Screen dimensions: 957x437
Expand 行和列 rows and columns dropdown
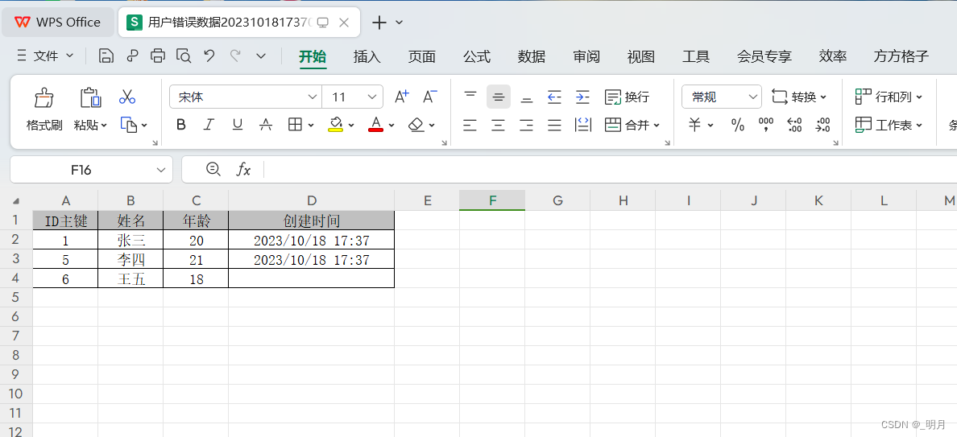(919, 97)
